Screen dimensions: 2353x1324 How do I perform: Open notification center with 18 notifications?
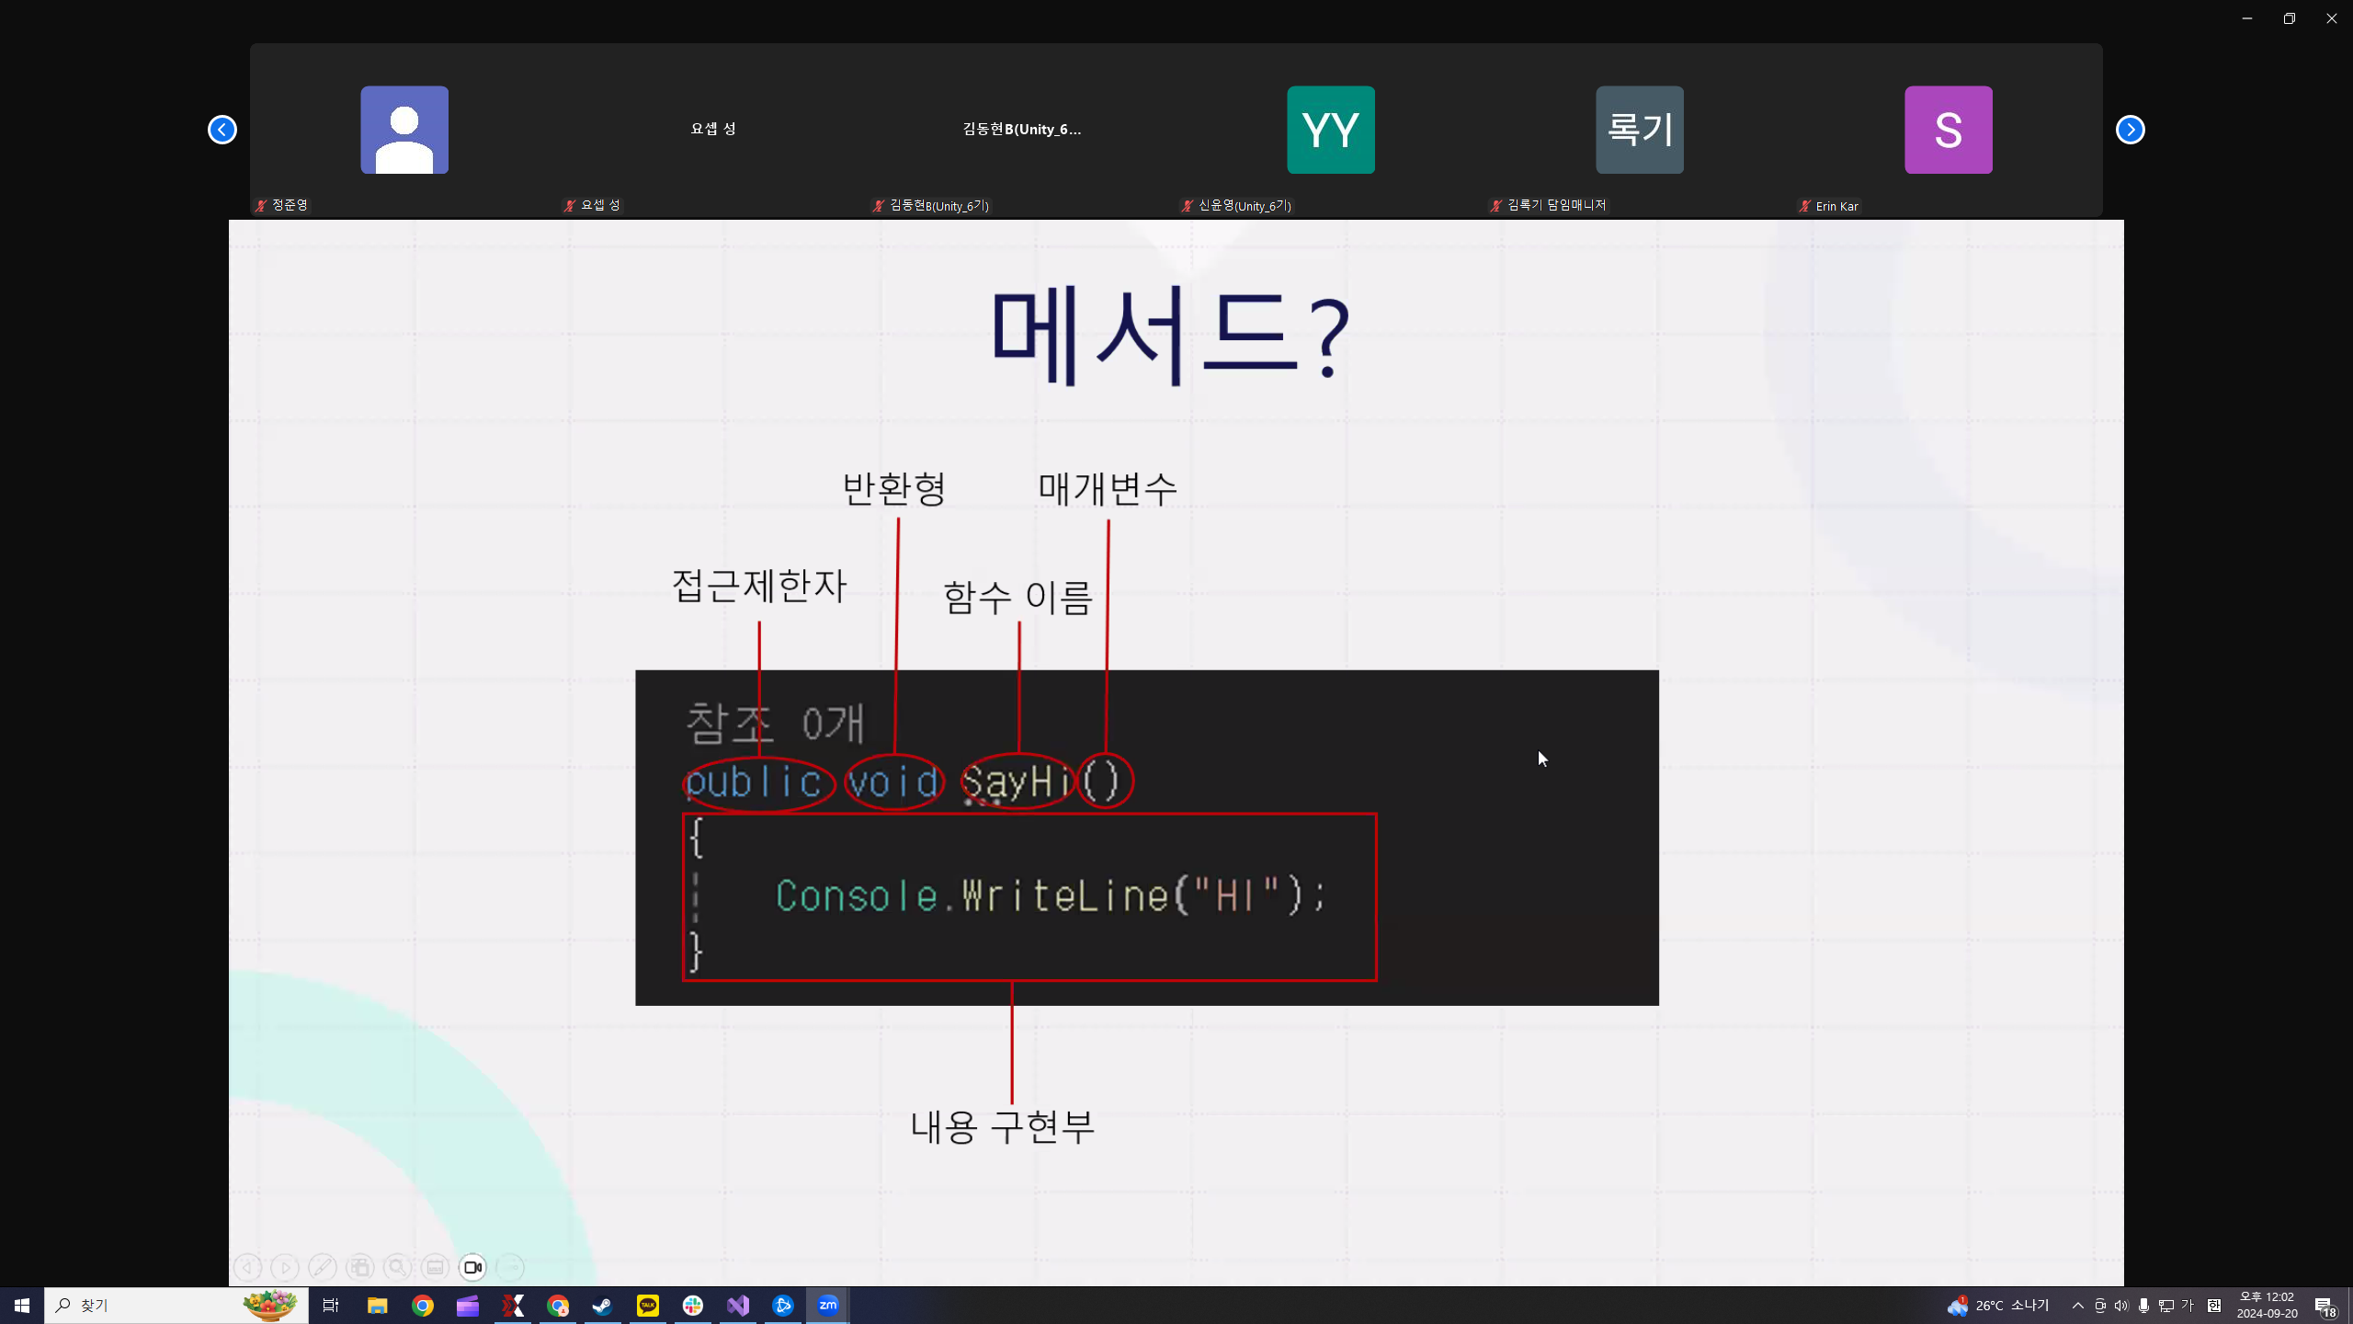[2325, 1306]
